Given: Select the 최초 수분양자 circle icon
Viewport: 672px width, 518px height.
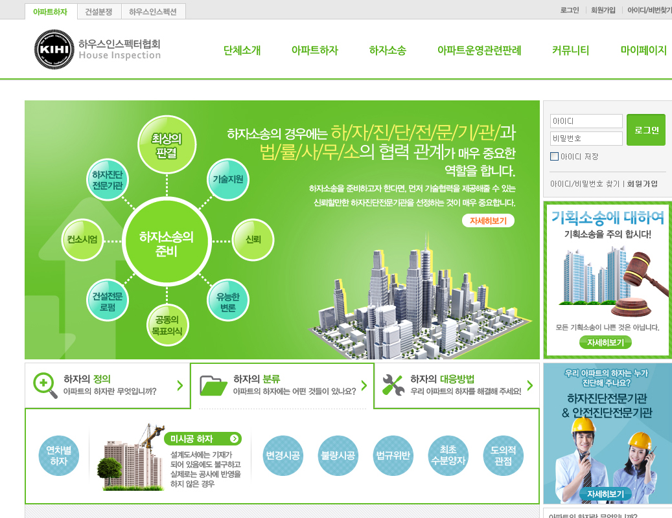Looking at the screenshot, I should pos(448,456).
